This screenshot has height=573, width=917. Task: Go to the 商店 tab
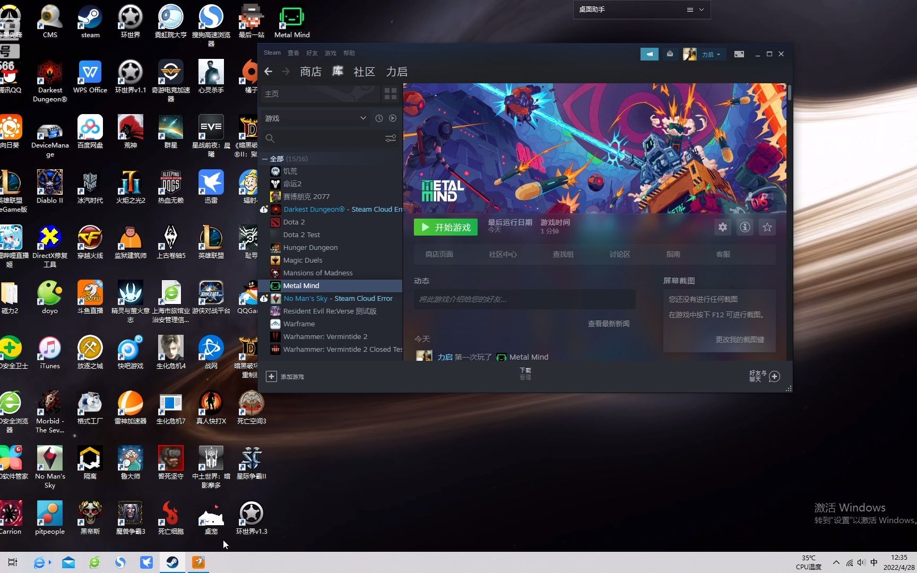[x=311, y=72]
